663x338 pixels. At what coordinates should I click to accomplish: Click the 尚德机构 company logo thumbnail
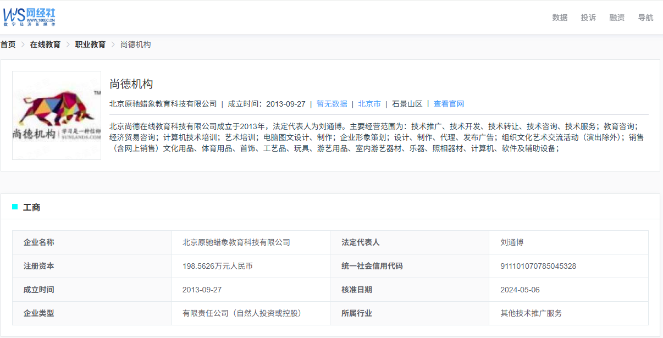coord(57,115)
